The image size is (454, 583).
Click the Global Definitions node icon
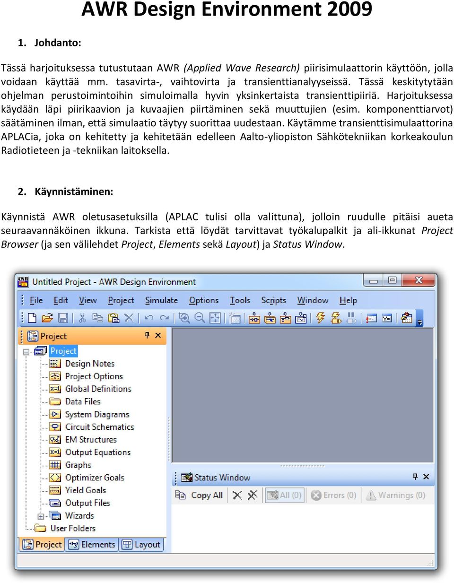(x=55, y=389)
